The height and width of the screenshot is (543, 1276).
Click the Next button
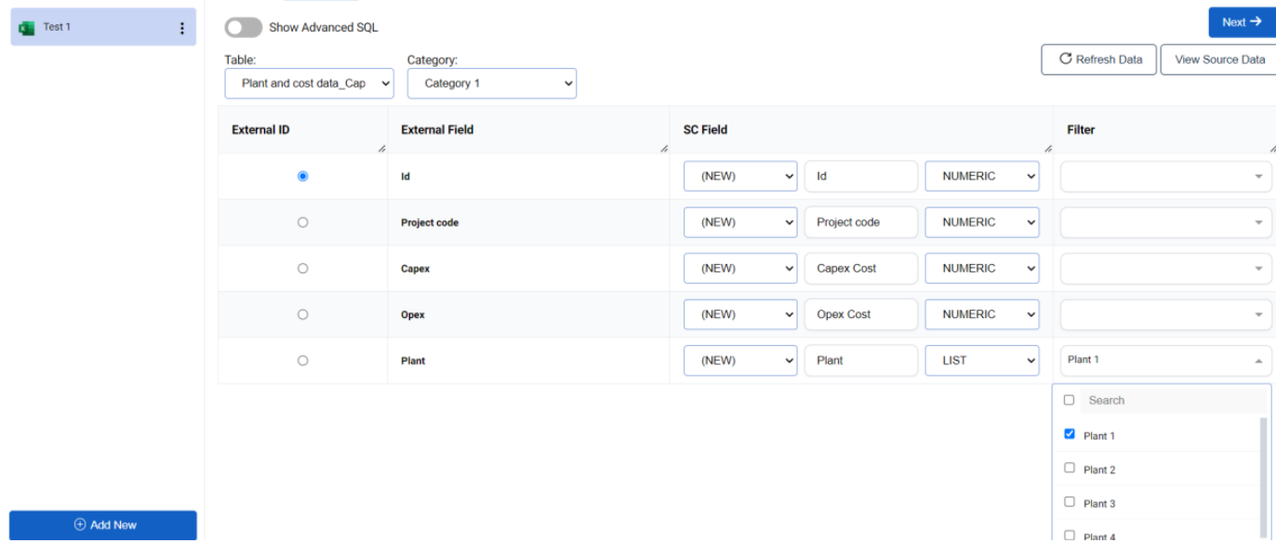(x=1242, y=22)
